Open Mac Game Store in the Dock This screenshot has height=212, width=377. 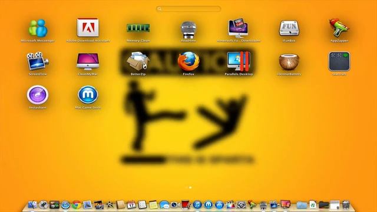coord(208,205)
